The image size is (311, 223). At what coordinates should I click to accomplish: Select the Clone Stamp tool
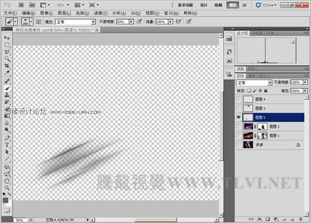point(7,95)
